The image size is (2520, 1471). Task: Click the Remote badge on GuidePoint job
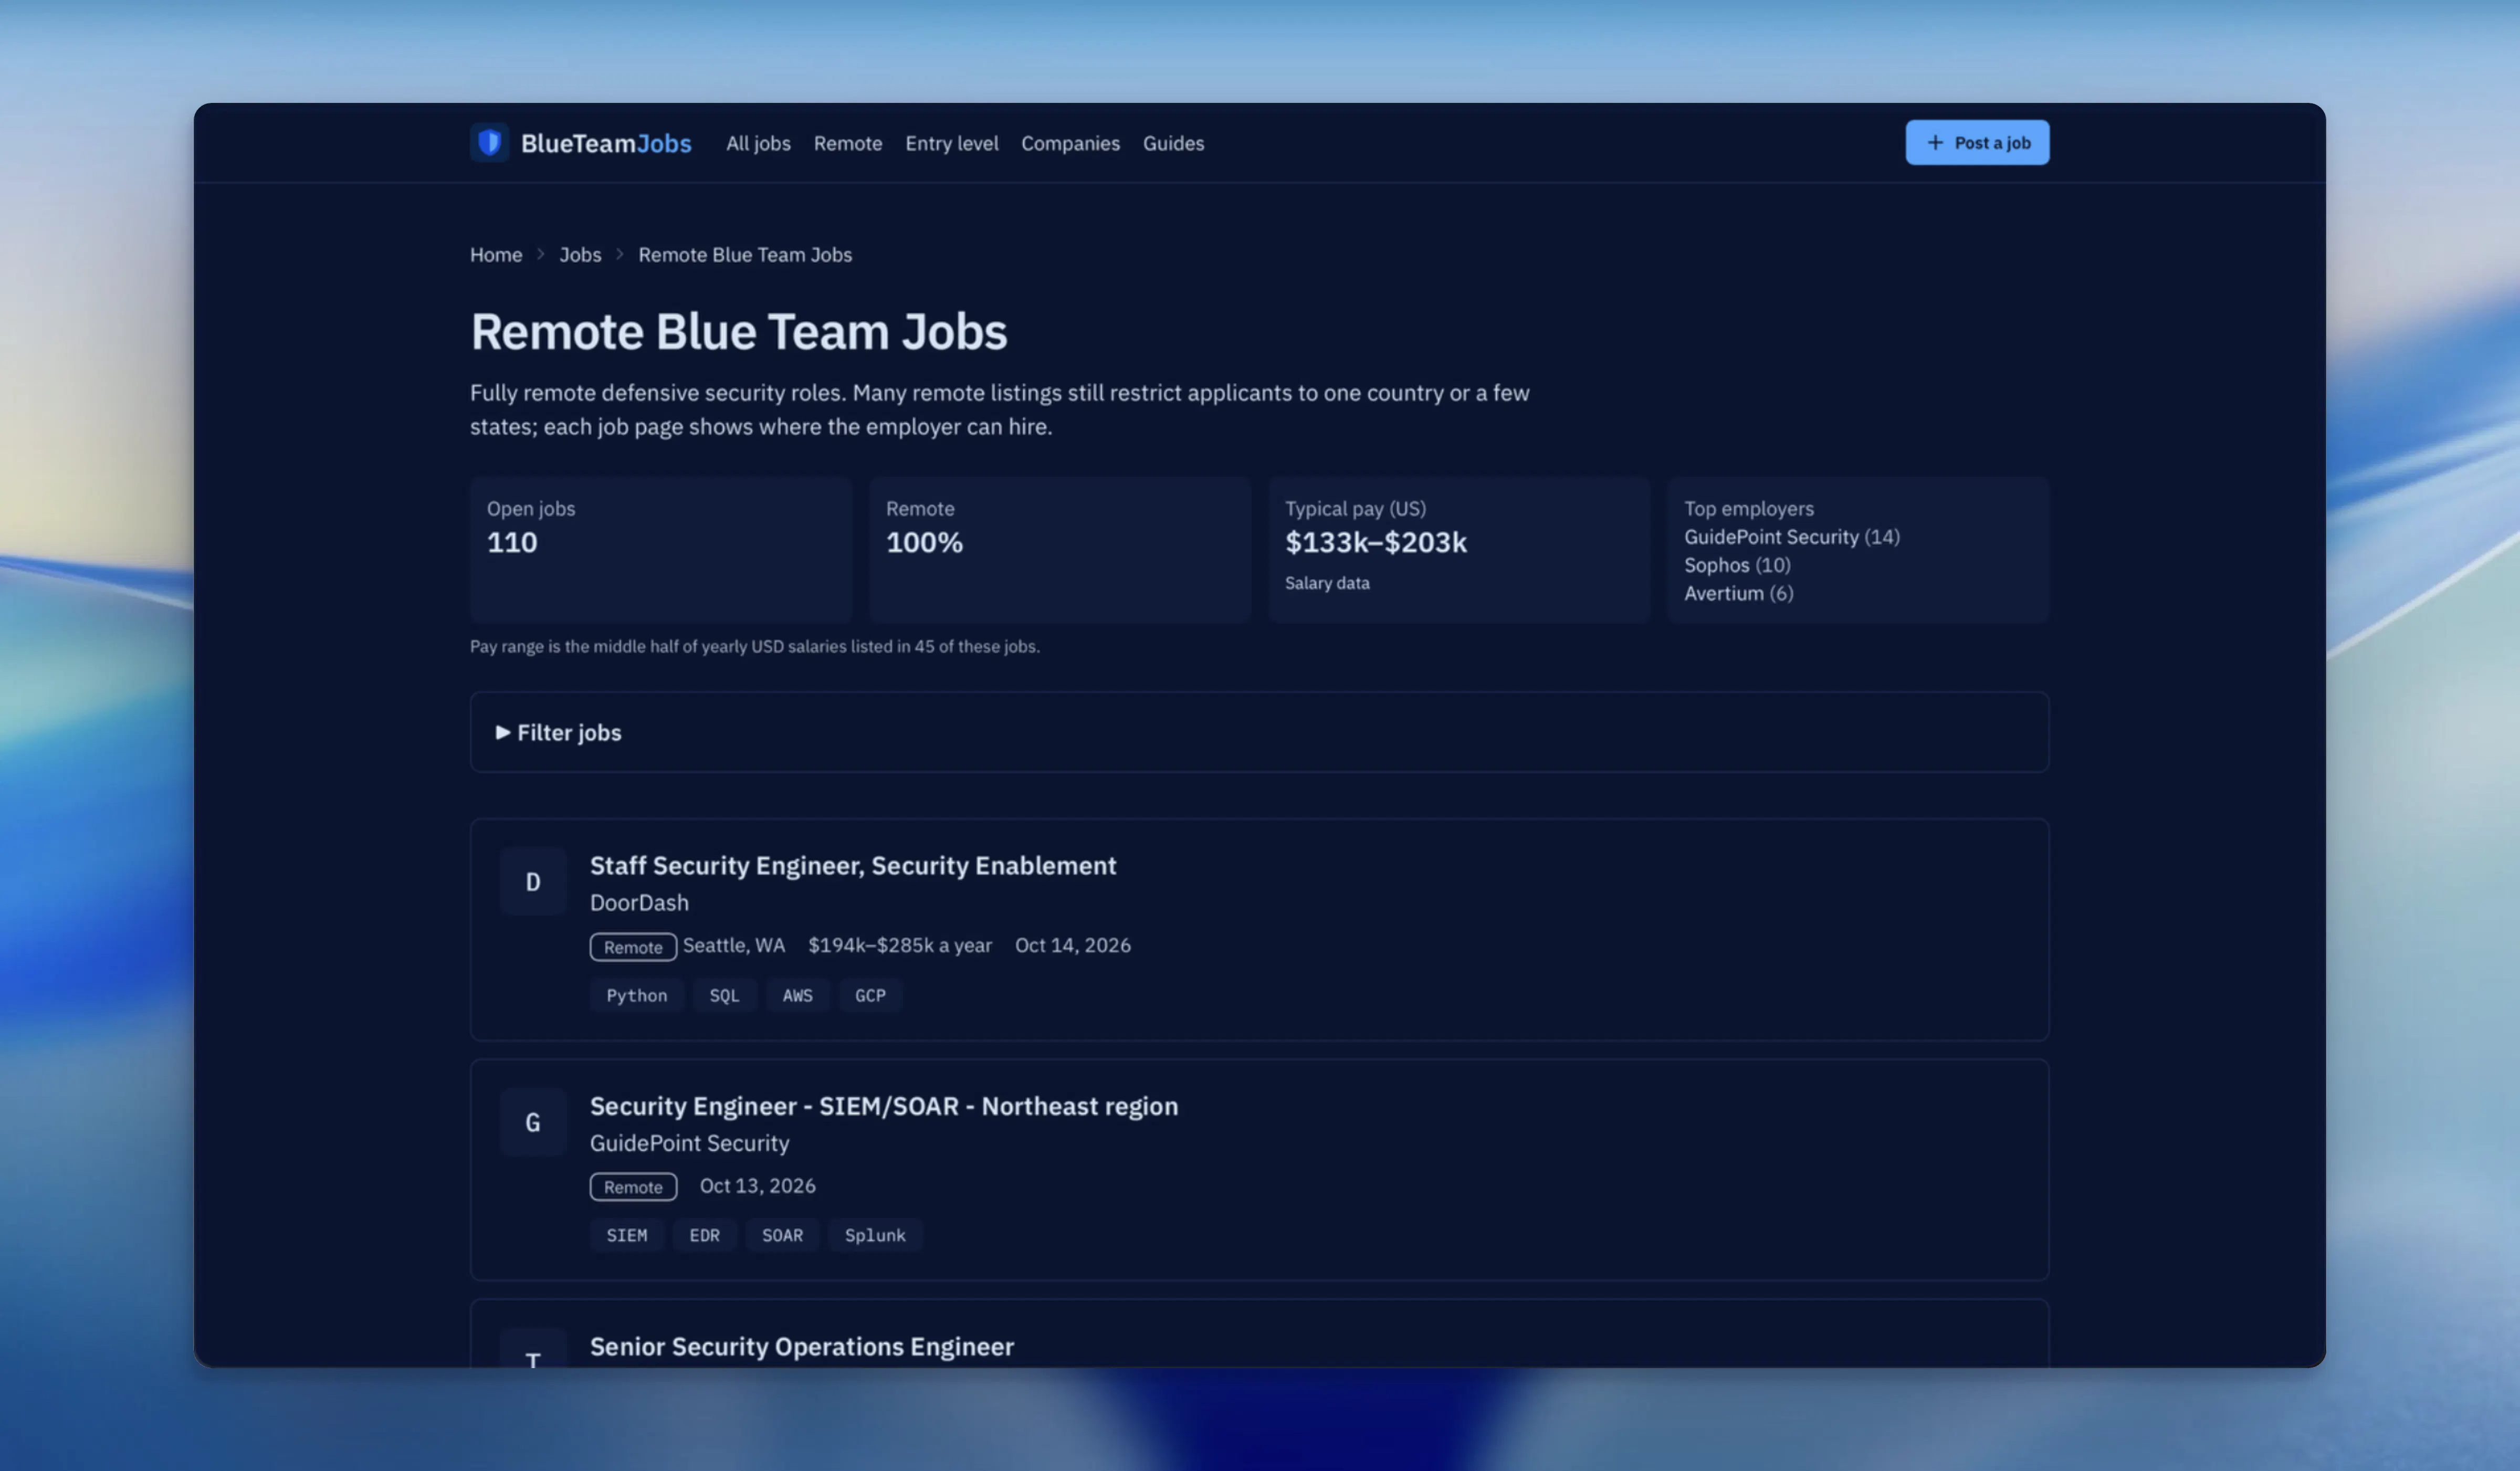[x=633, y=1187]
